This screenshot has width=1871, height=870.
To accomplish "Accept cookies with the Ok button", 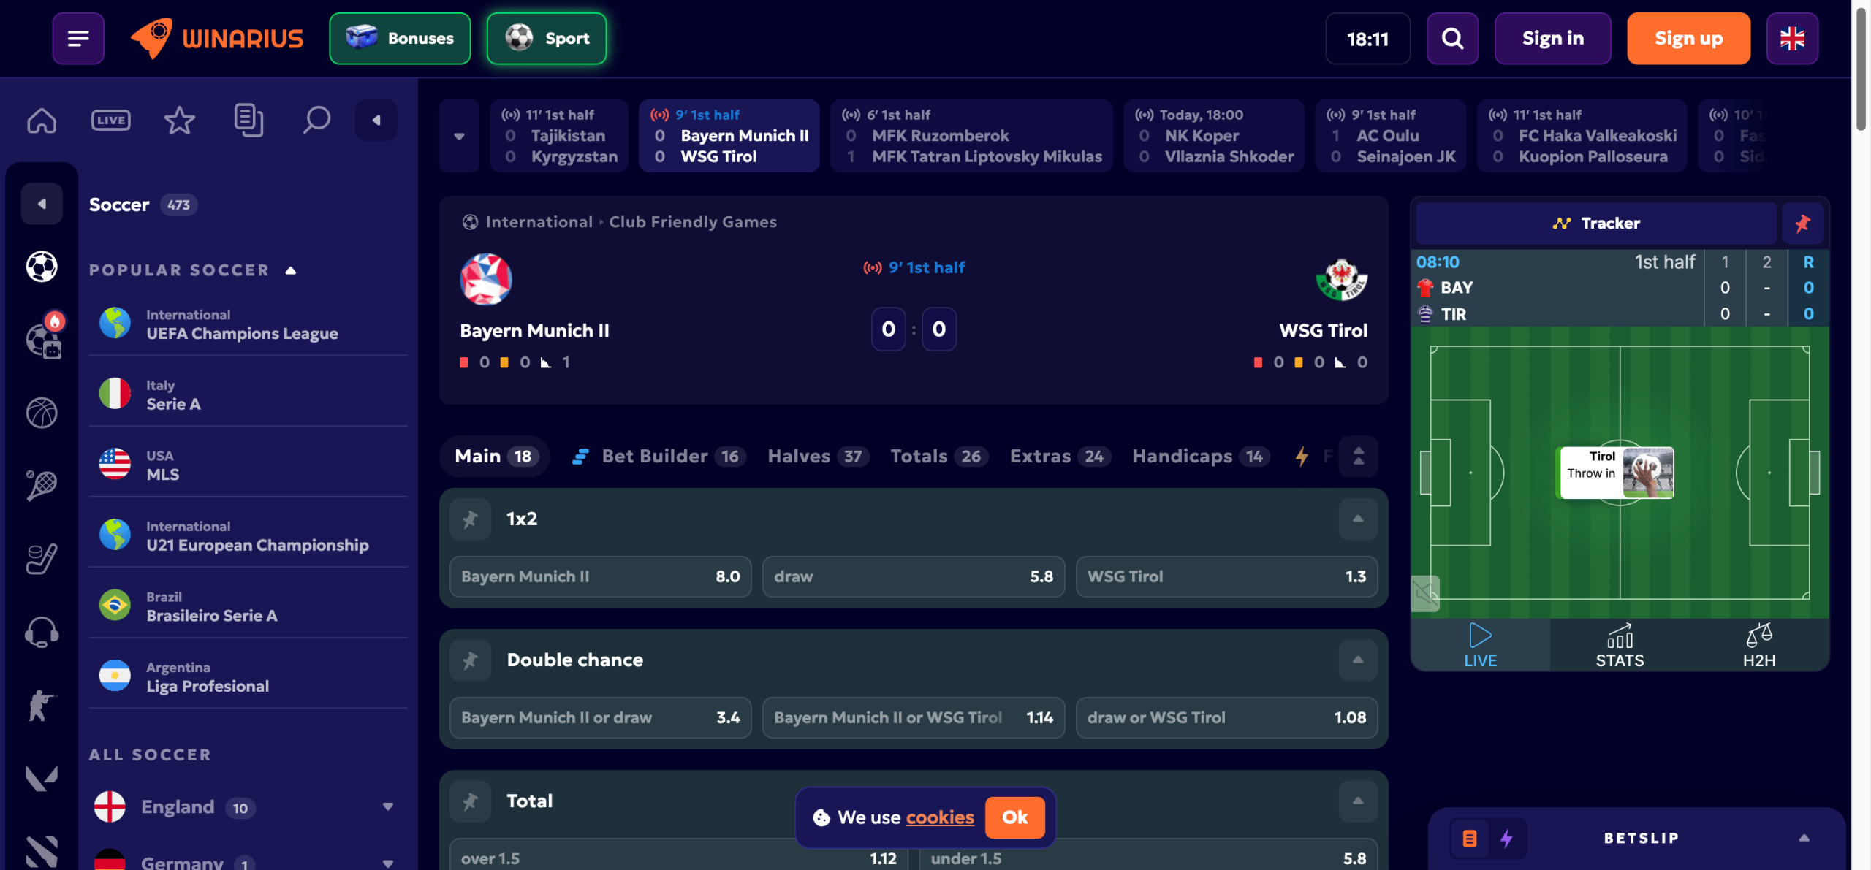I will (x=1014, y=817).
